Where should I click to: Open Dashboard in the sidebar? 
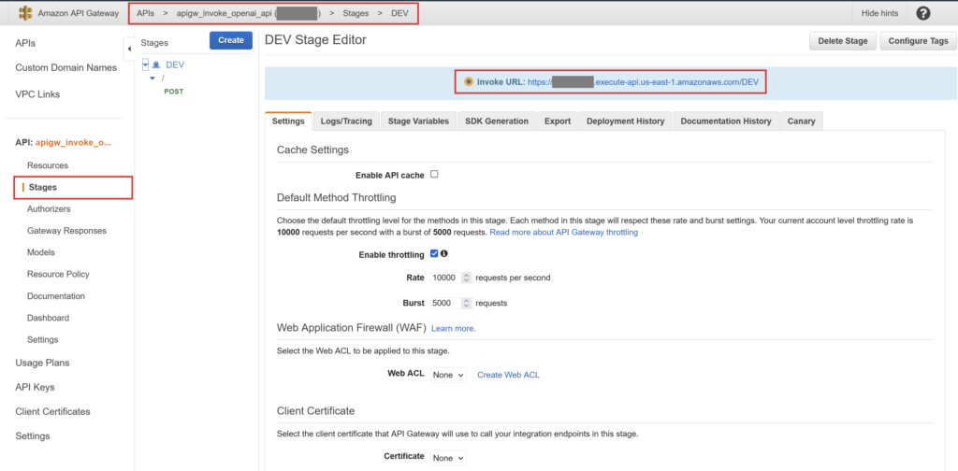click(x=49, y=318)
